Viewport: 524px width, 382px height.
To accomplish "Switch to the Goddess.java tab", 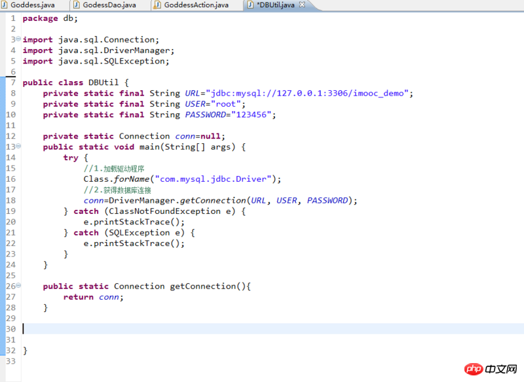I will [x=32, y=5].
